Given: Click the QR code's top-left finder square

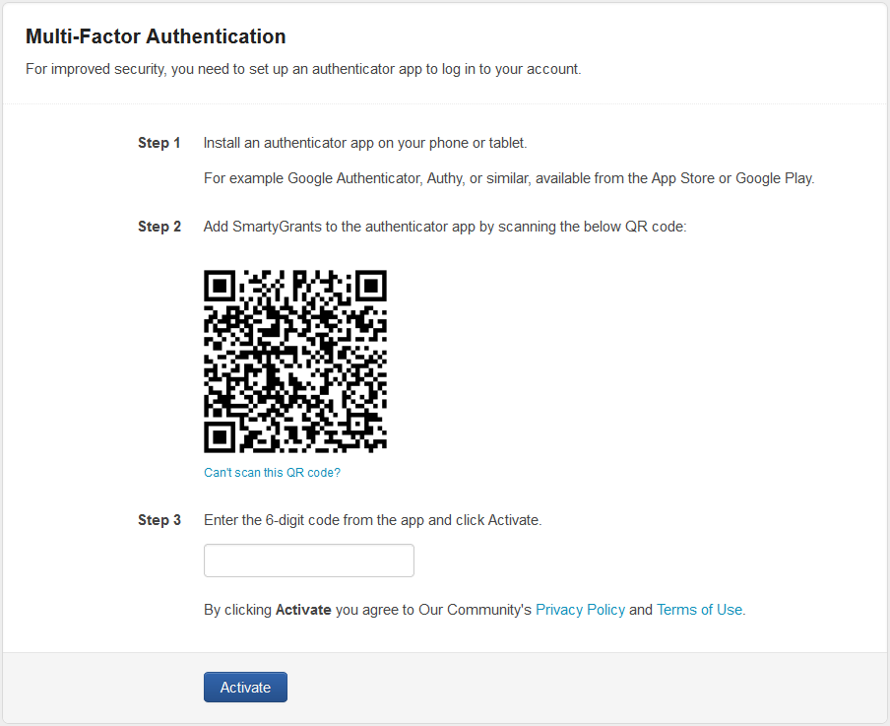Looking at the screenshot, I should pos(220,286).
